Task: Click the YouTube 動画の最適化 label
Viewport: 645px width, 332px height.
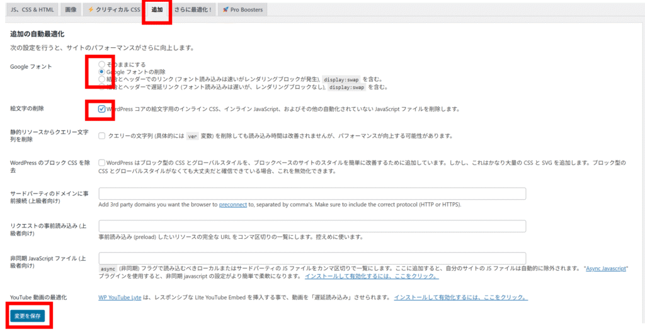Action: (x=38, y=297)
